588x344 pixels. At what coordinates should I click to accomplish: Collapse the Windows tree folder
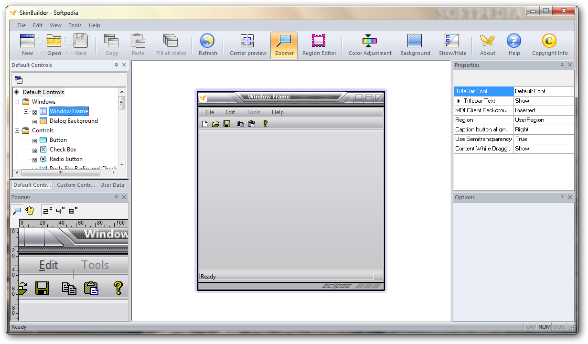(x=17, y=102)
